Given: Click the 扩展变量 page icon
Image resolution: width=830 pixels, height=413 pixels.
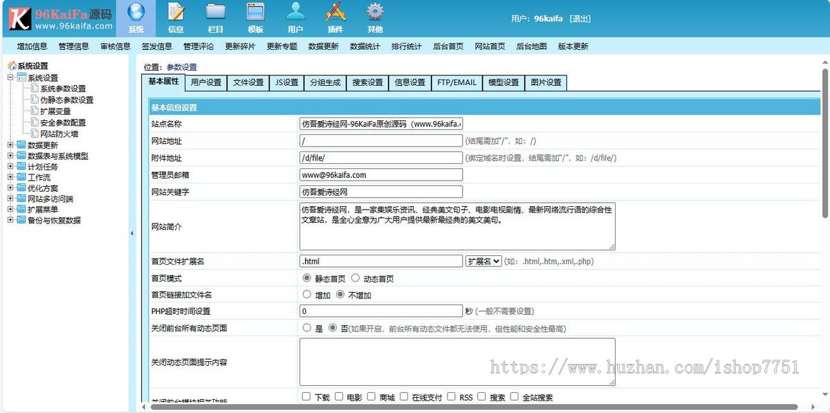Looking at the screenshot, I should [35, 111].
